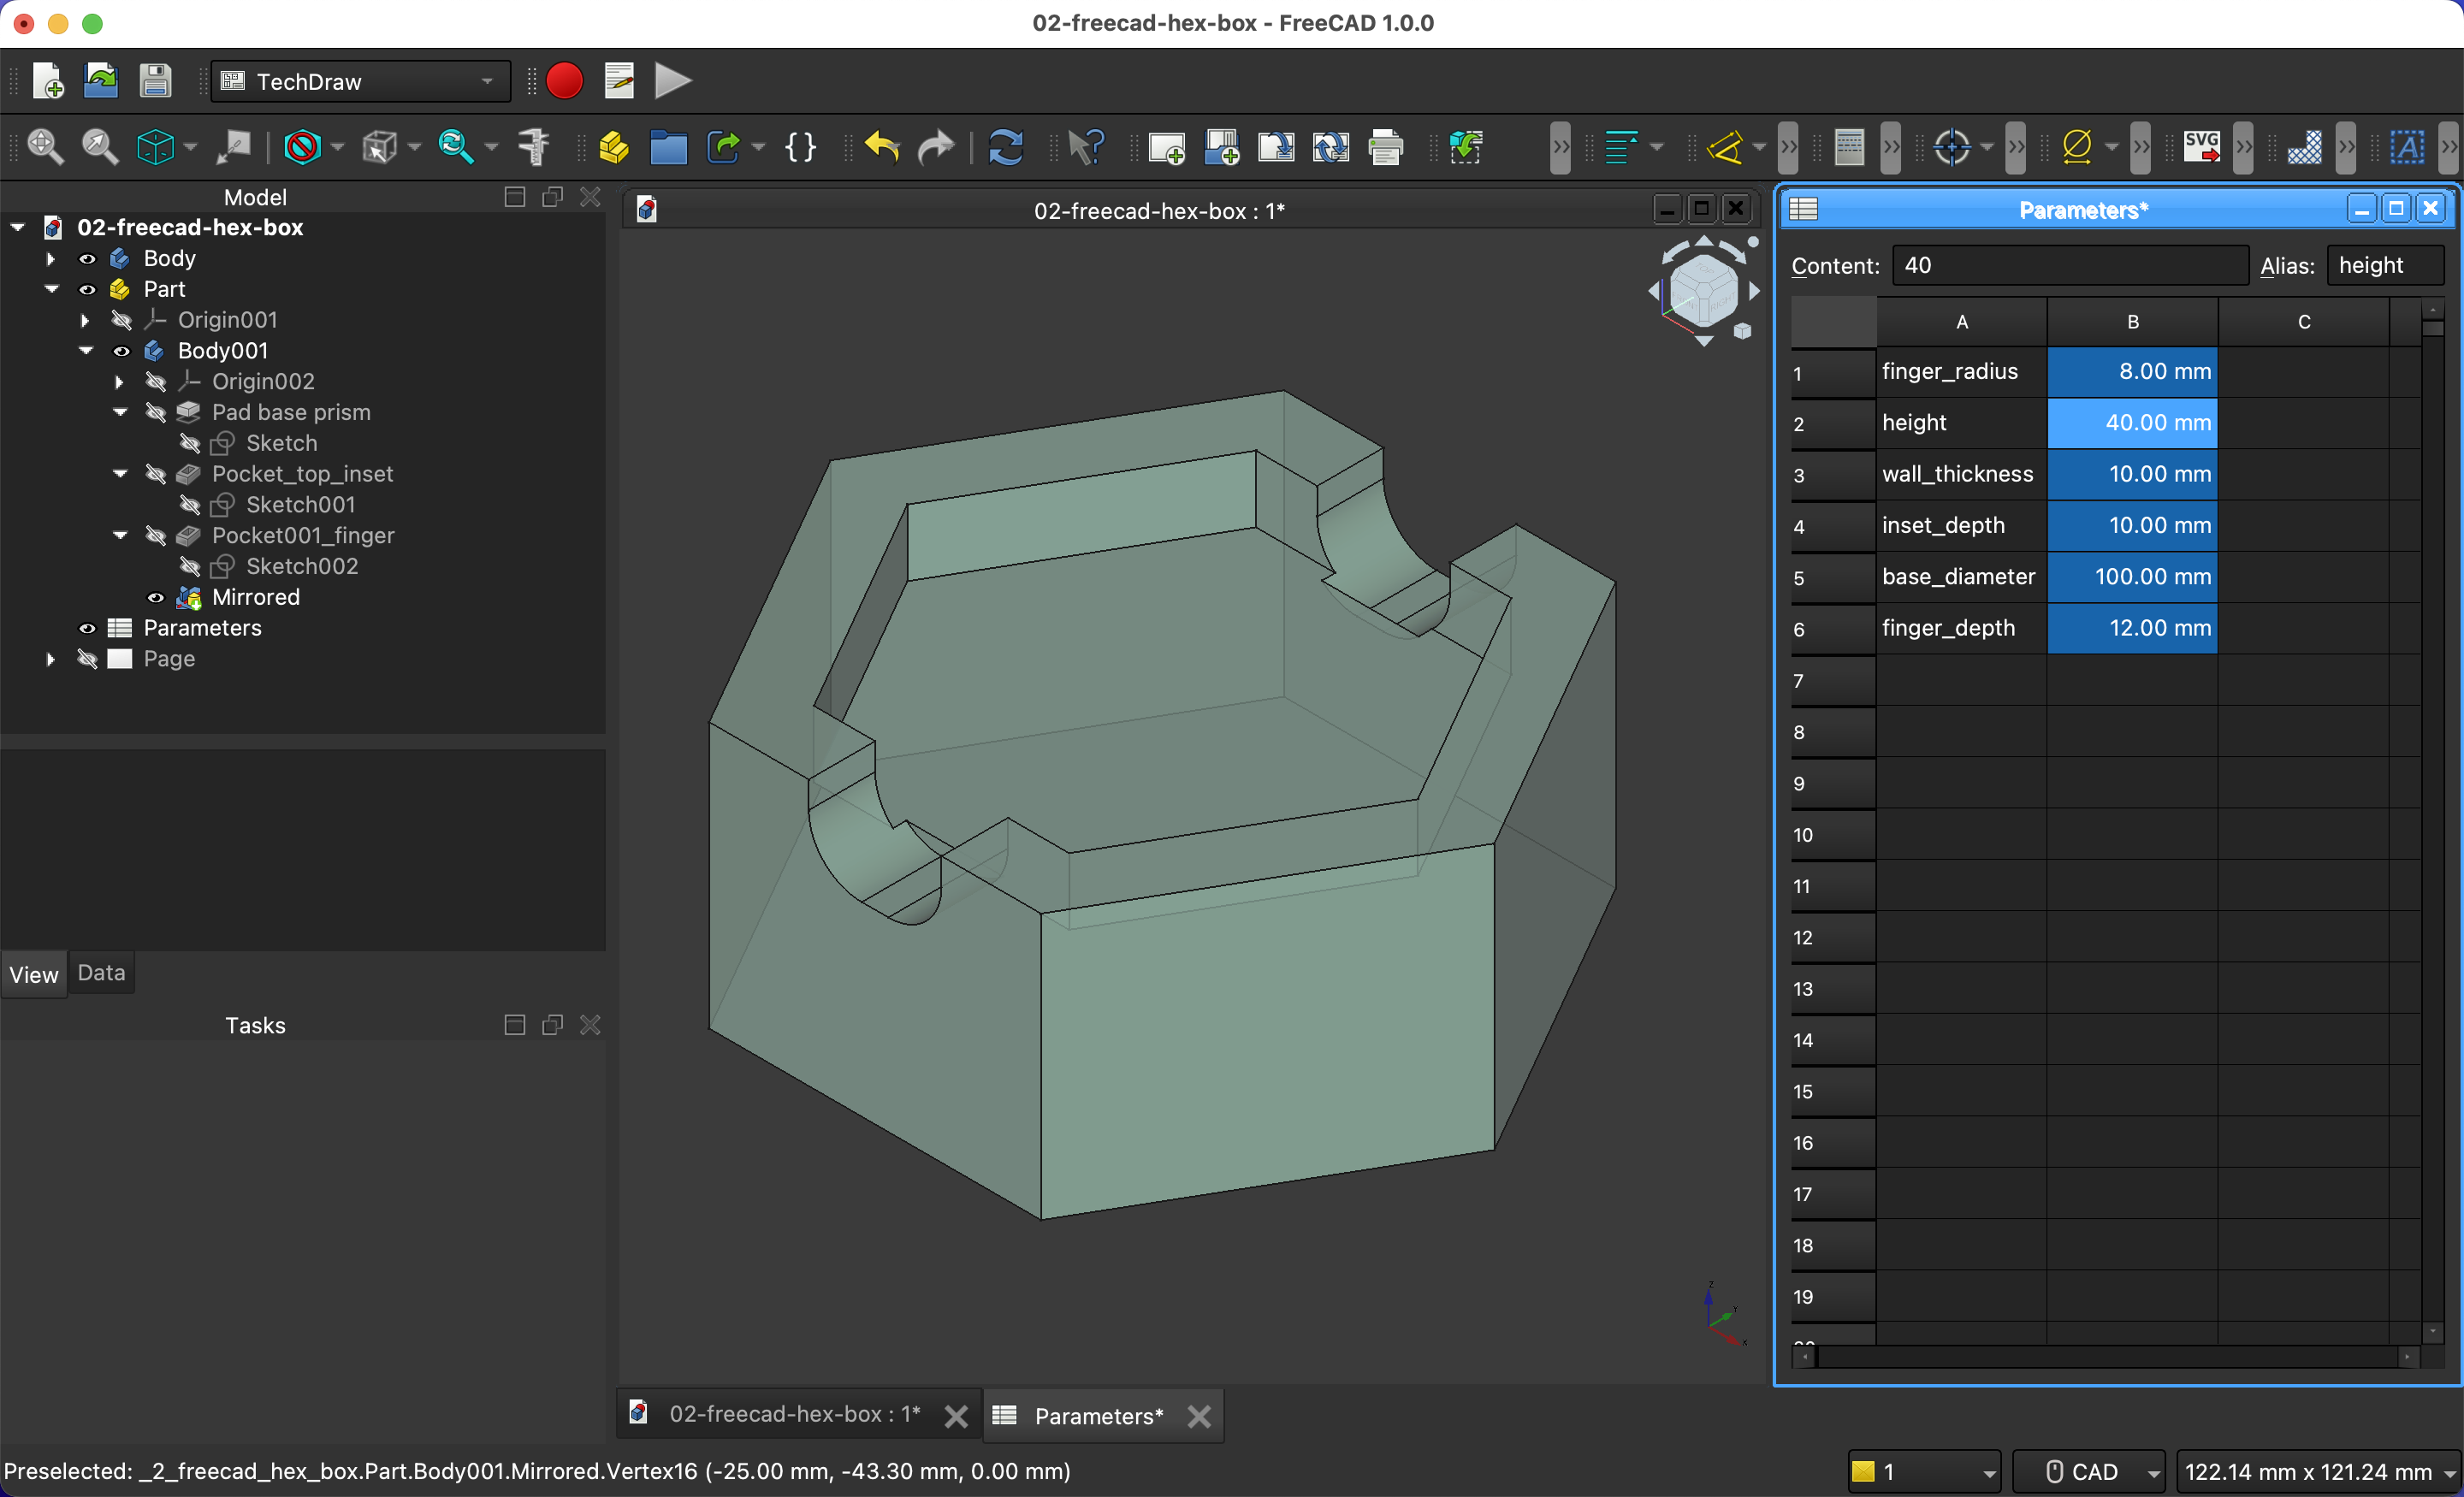The height and width of the screenshot is (1497, 2464).
Task: Expand the Origin001 tree node
Action: pos(85,320)
